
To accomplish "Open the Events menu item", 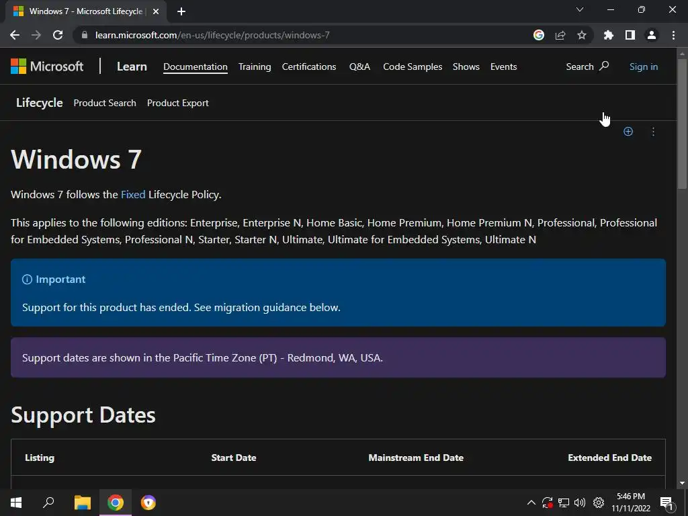I will (x=503, y=67).
